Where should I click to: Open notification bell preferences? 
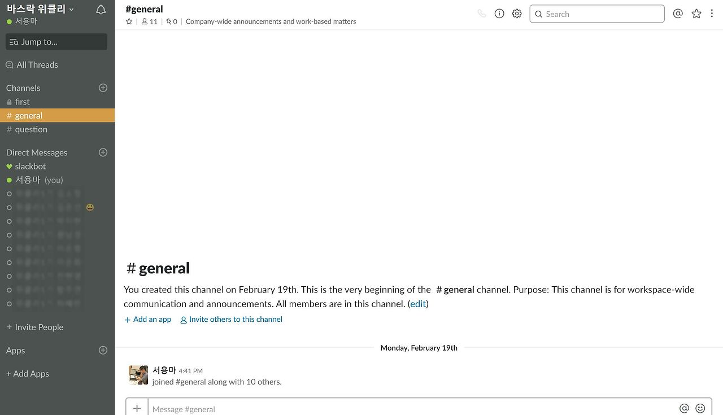(101, 10)
